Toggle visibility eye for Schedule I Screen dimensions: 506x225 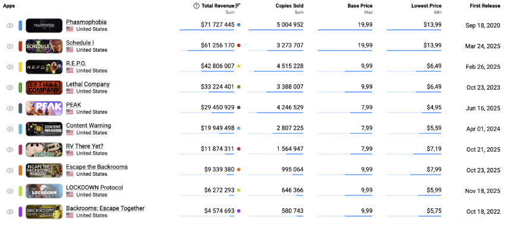(x=10, y=46)
